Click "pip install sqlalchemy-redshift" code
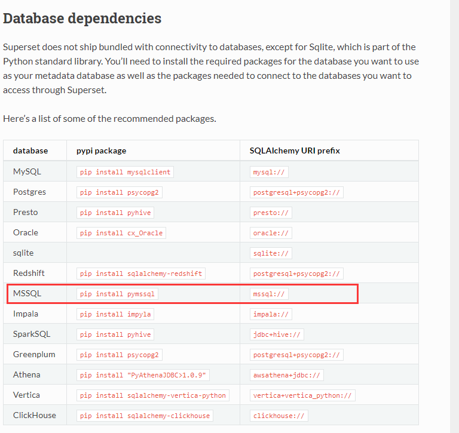This screenshot has height=433, width=459. pos(141,274)
